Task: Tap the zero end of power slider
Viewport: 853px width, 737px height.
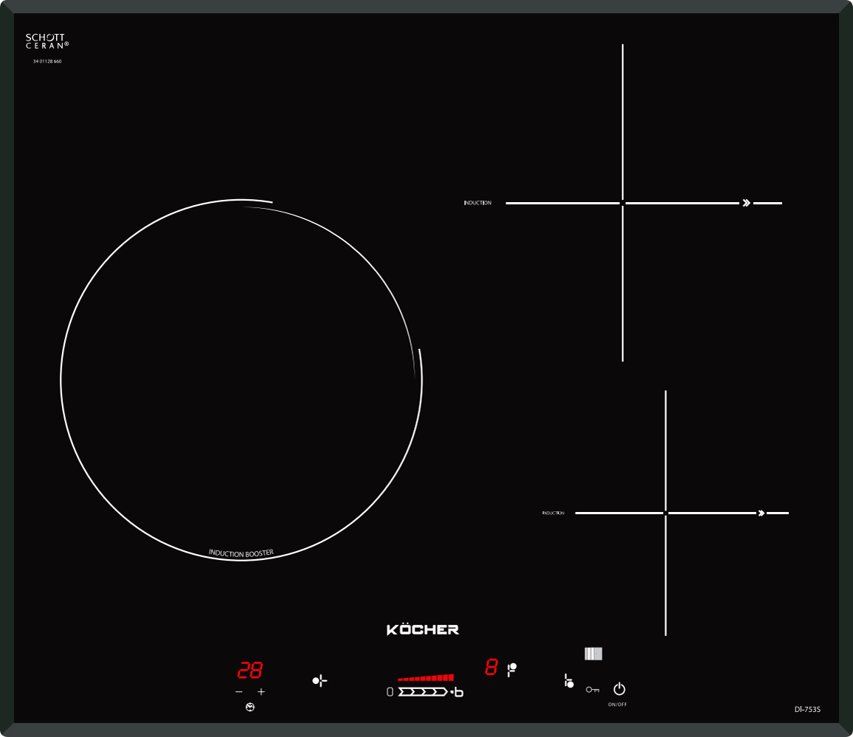Action: [390, 692]
